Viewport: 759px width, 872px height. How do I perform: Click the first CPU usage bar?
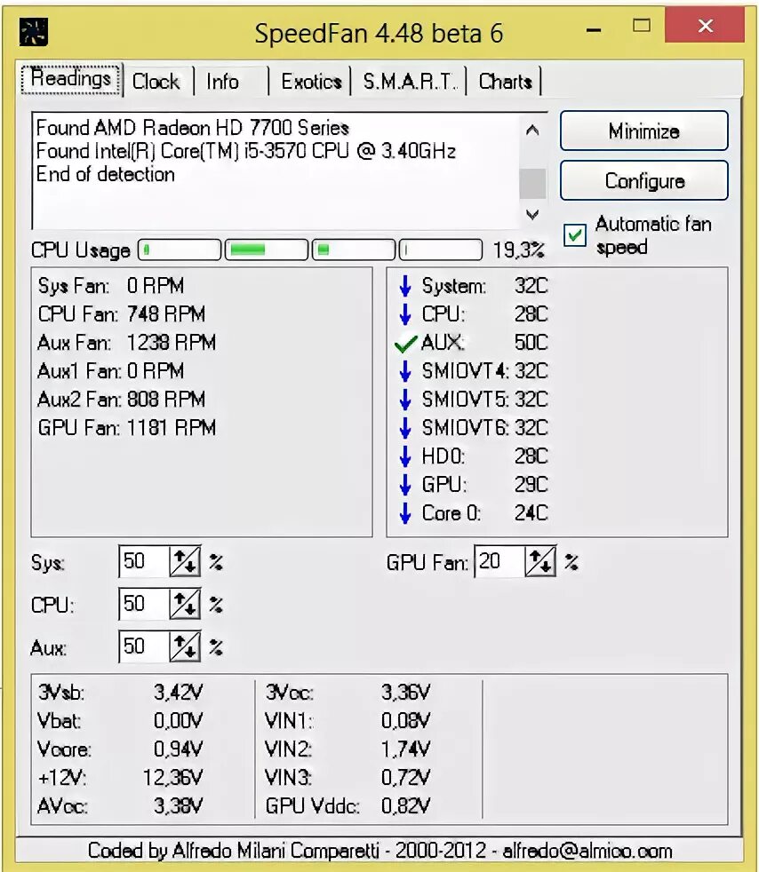click(x=180, y=250)
